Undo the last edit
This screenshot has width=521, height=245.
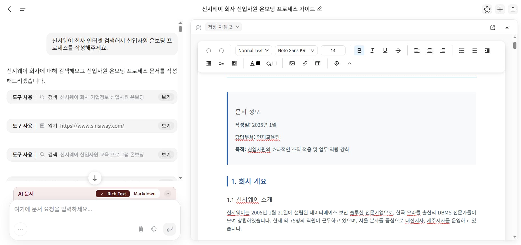tap(209, 51)
